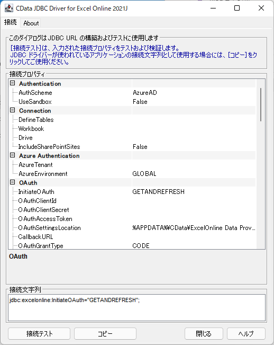The height and width of the screenshot is (345, 274).
Task: Collapse the Azure Authentication section
Action: point(13,155)
